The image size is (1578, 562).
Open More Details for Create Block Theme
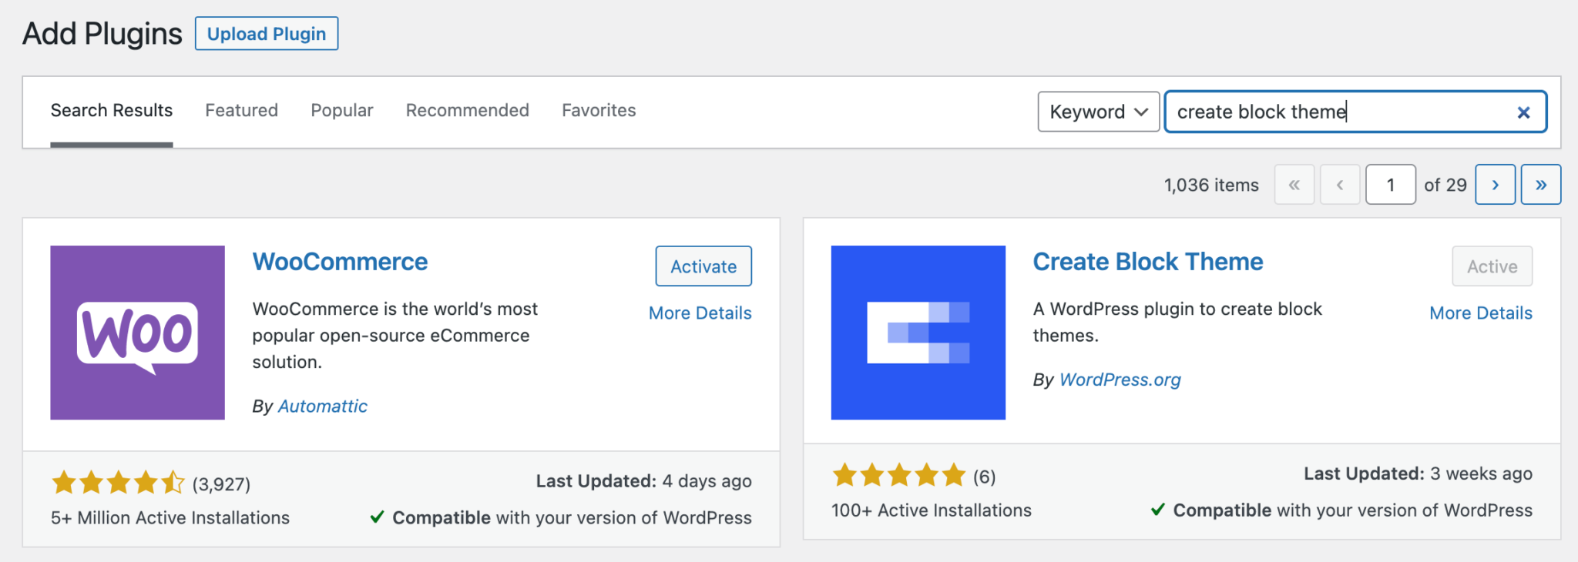[1481, 313]
